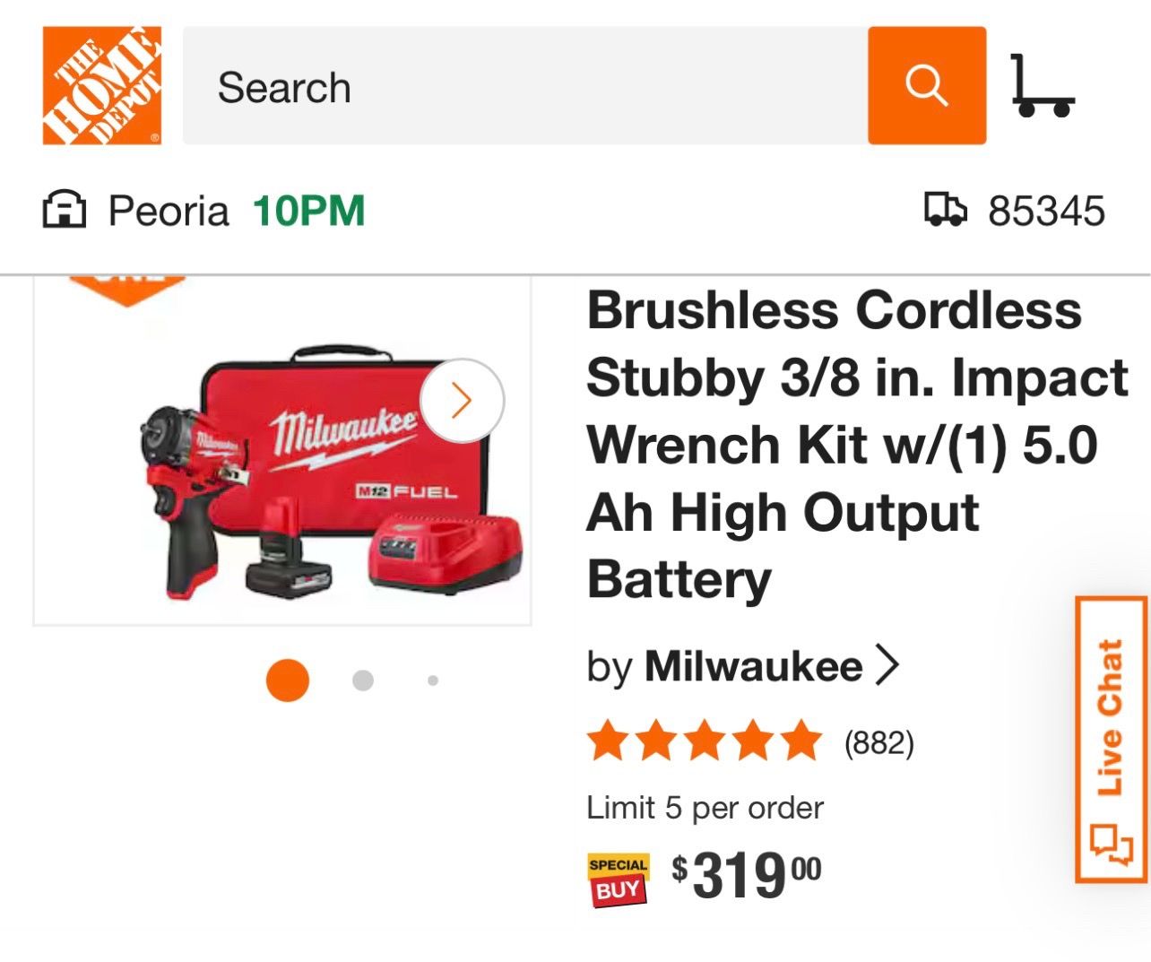This screenshot has width=1151, height=962.
Task: Click the orange magnifier search button
Action: (x=927, y=85)
